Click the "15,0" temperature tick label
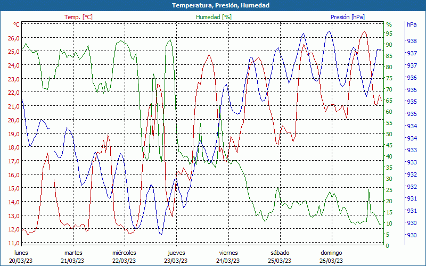Image resolution: width=426 pixels, height=266 pixels. (x=14, y=188)
